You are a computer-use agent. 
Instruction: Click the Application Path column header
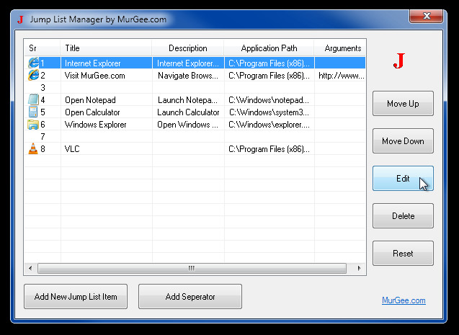(269, 48)
